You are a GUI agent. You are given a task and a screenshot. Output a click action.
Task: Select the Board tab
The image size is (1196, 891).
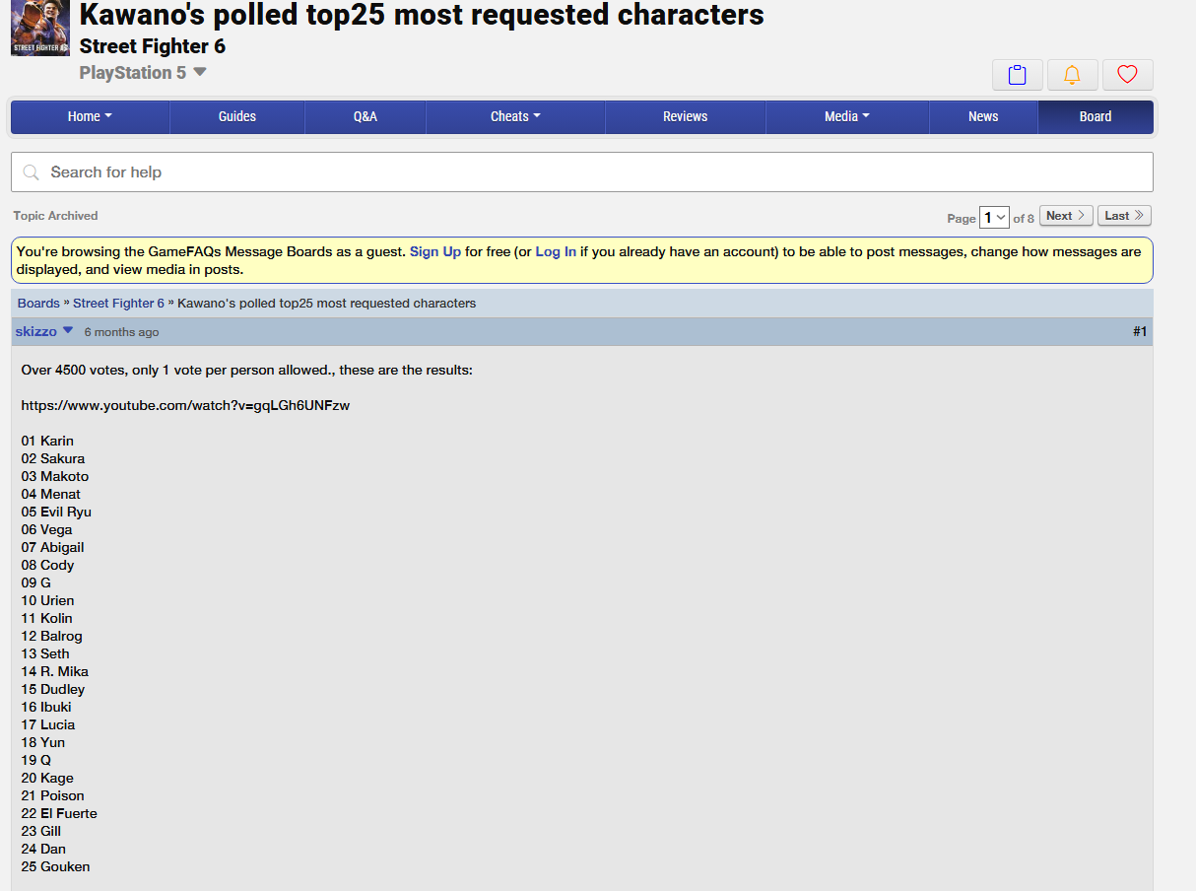pyautogui.click(x=1096, y=116)
